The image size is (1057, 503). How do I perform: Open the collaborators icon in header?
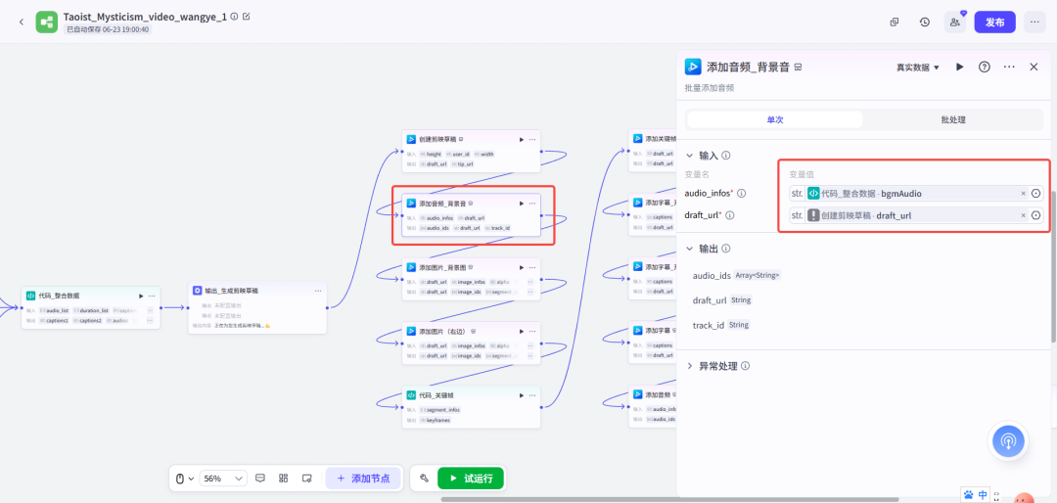[954, 23]
